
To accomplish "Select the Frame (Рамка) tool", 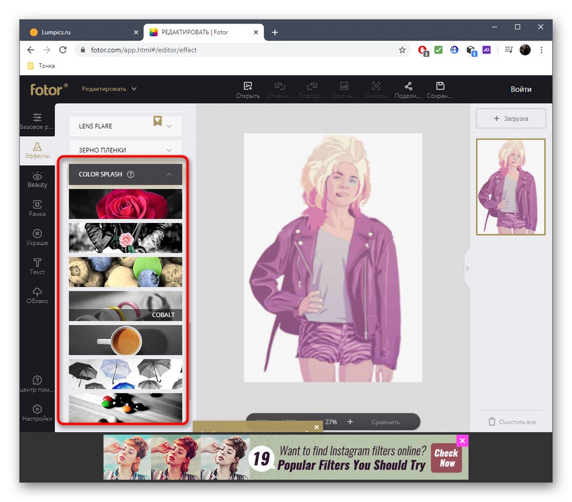I will (x=37, y=208).
